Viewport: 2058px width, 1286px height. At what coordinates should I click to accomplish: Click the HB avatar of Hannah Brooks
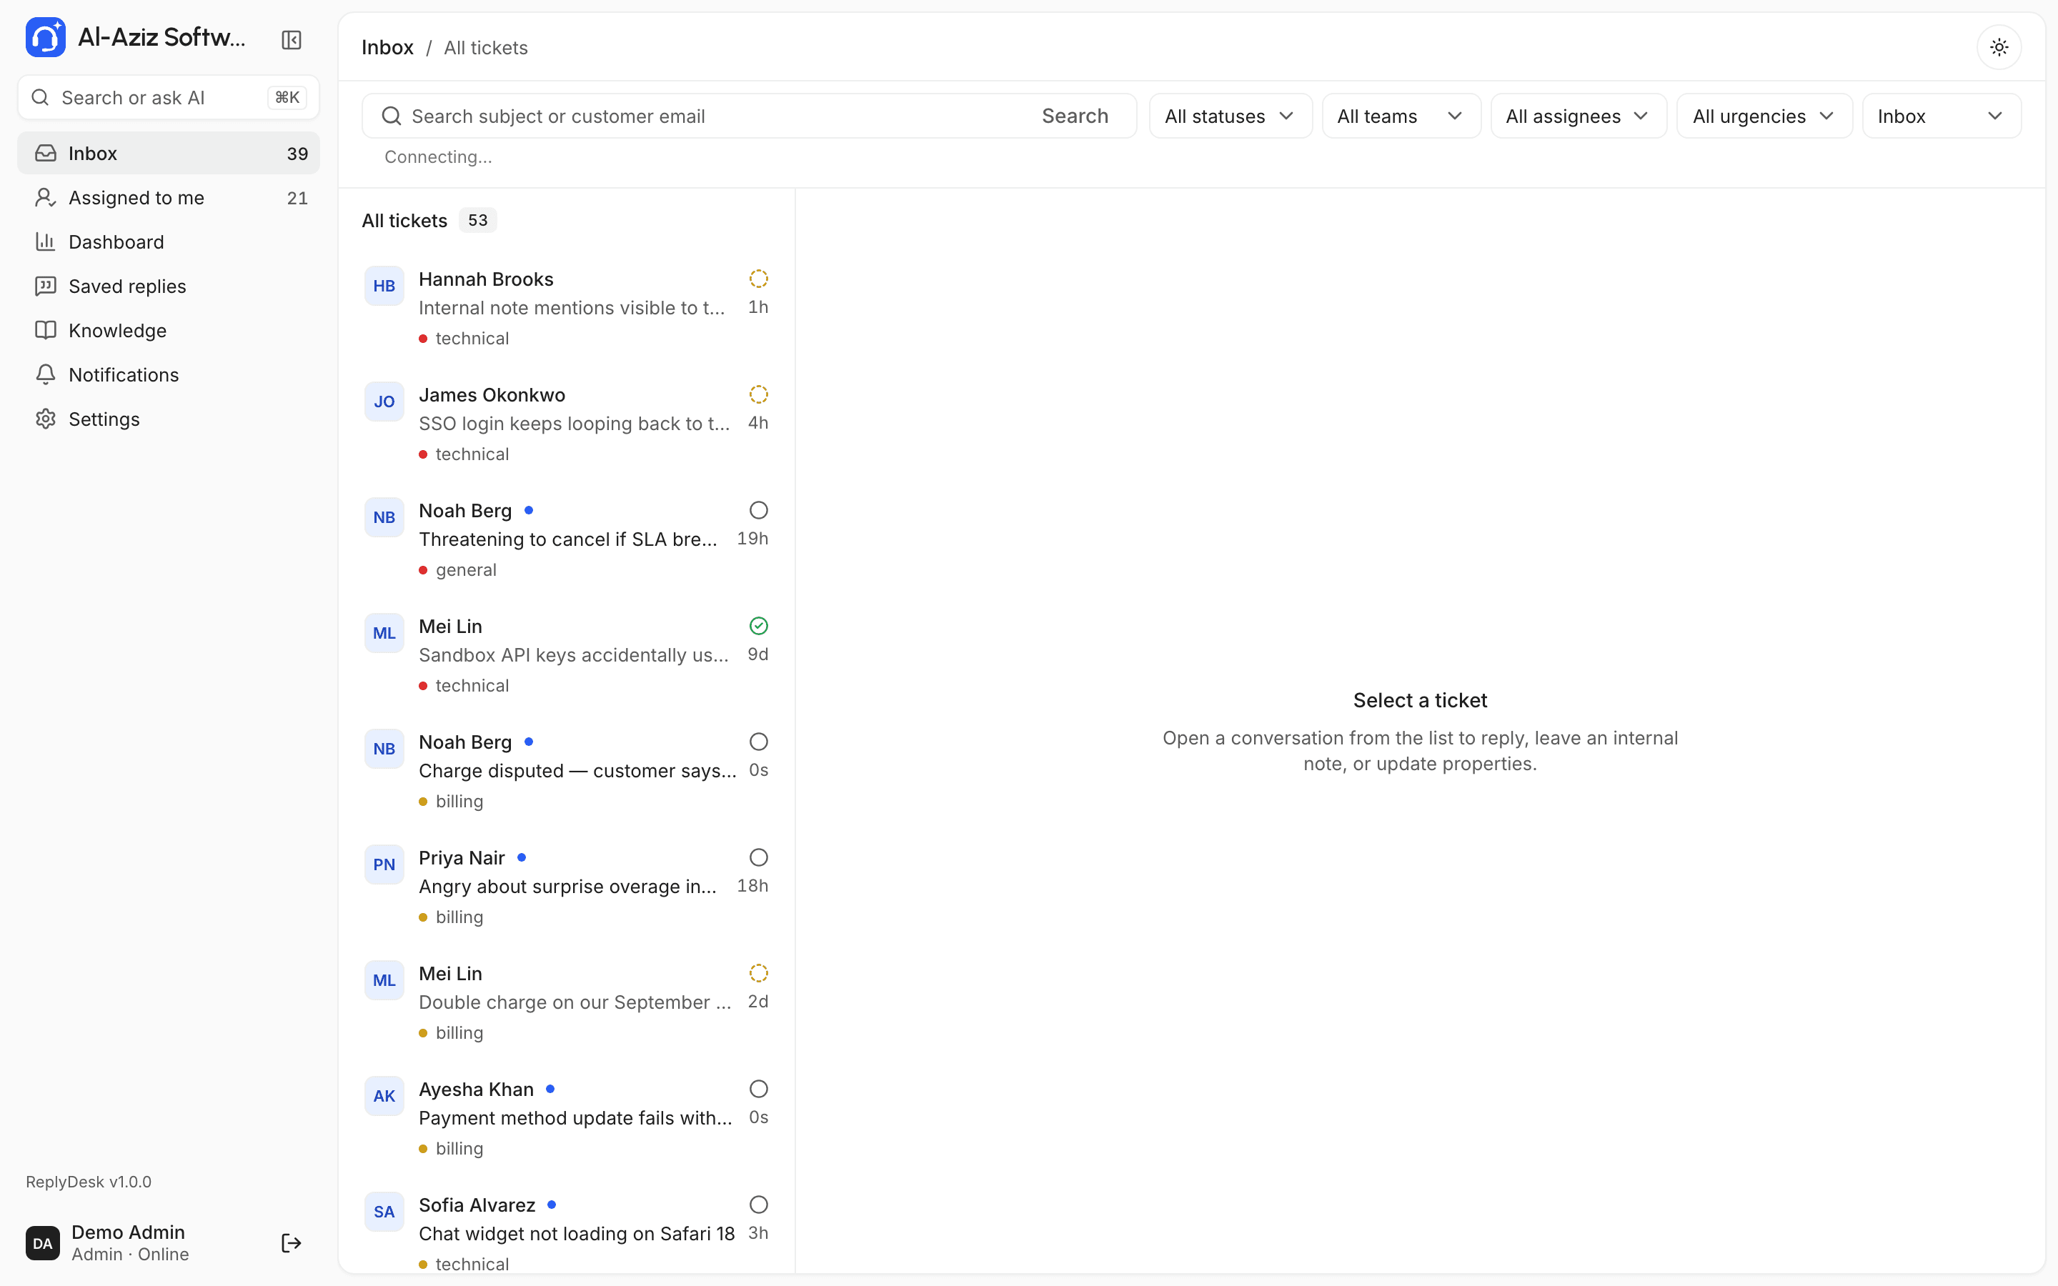click(384, 286)
